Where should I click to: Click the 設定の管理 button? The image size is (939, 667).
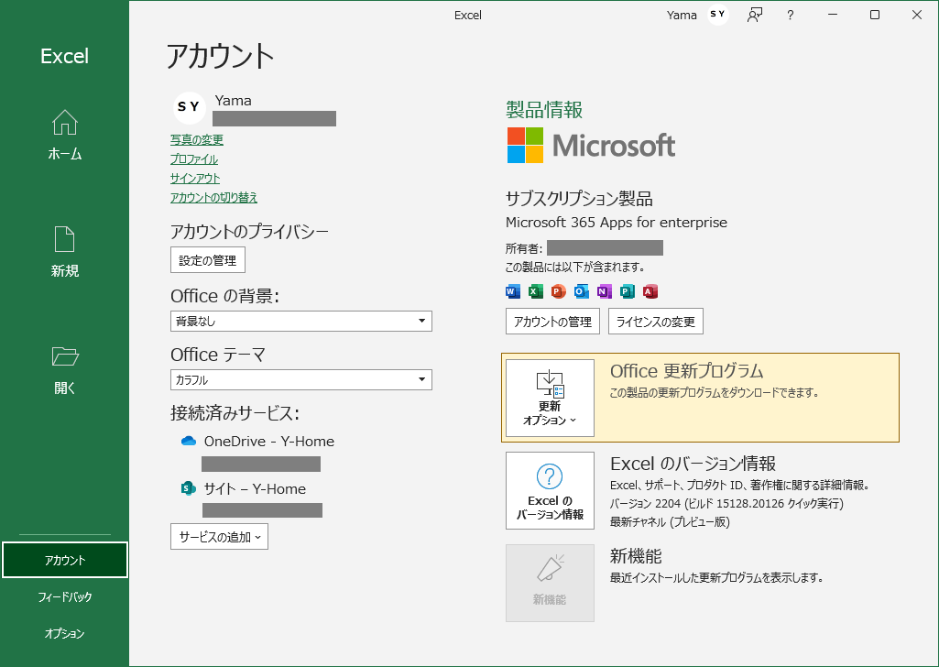(x=208, y=260)
